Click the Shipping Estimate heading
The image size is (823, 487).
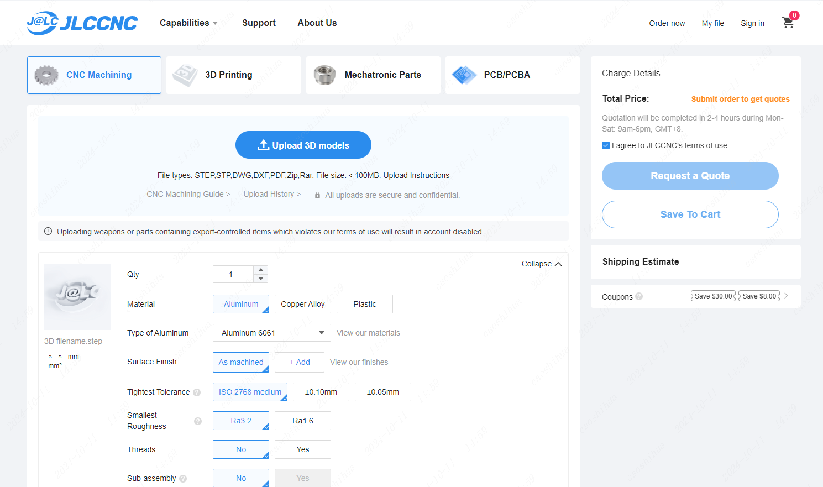tap(641, 262)
